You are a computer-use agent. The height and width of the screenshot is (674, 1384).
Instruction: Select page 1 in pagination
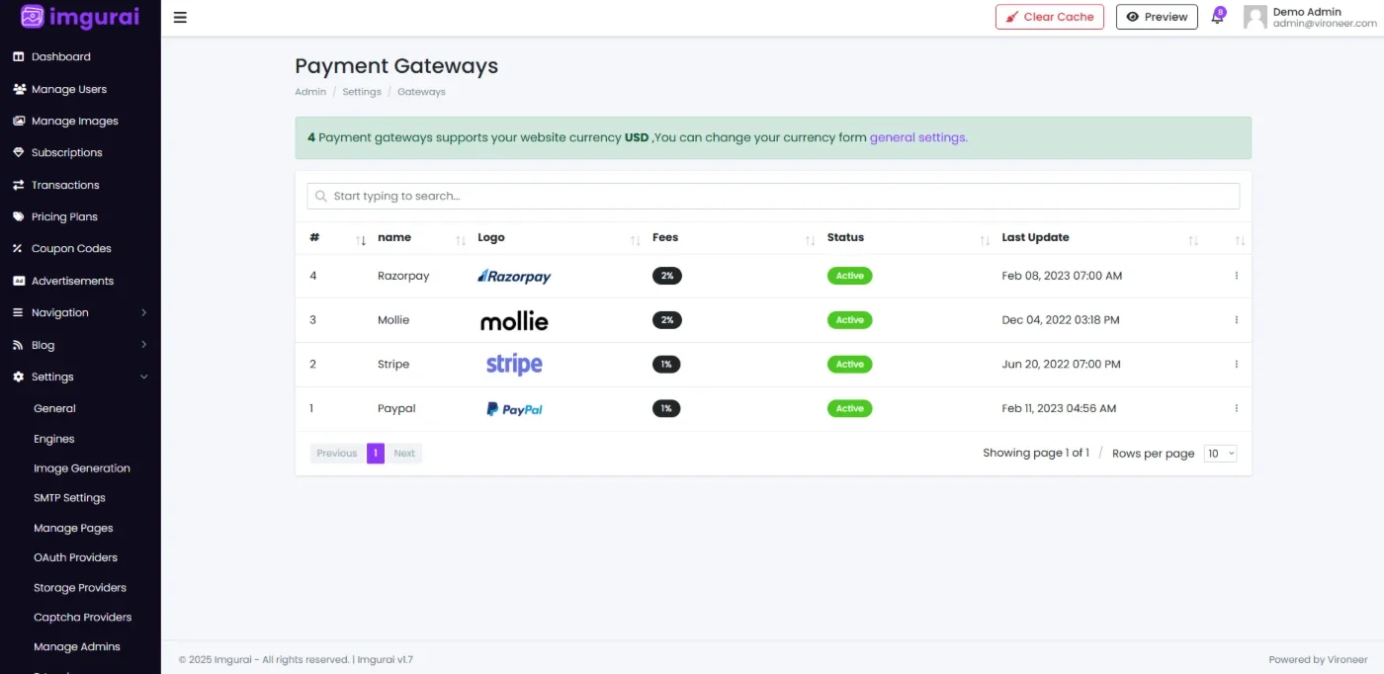point(376,454)
